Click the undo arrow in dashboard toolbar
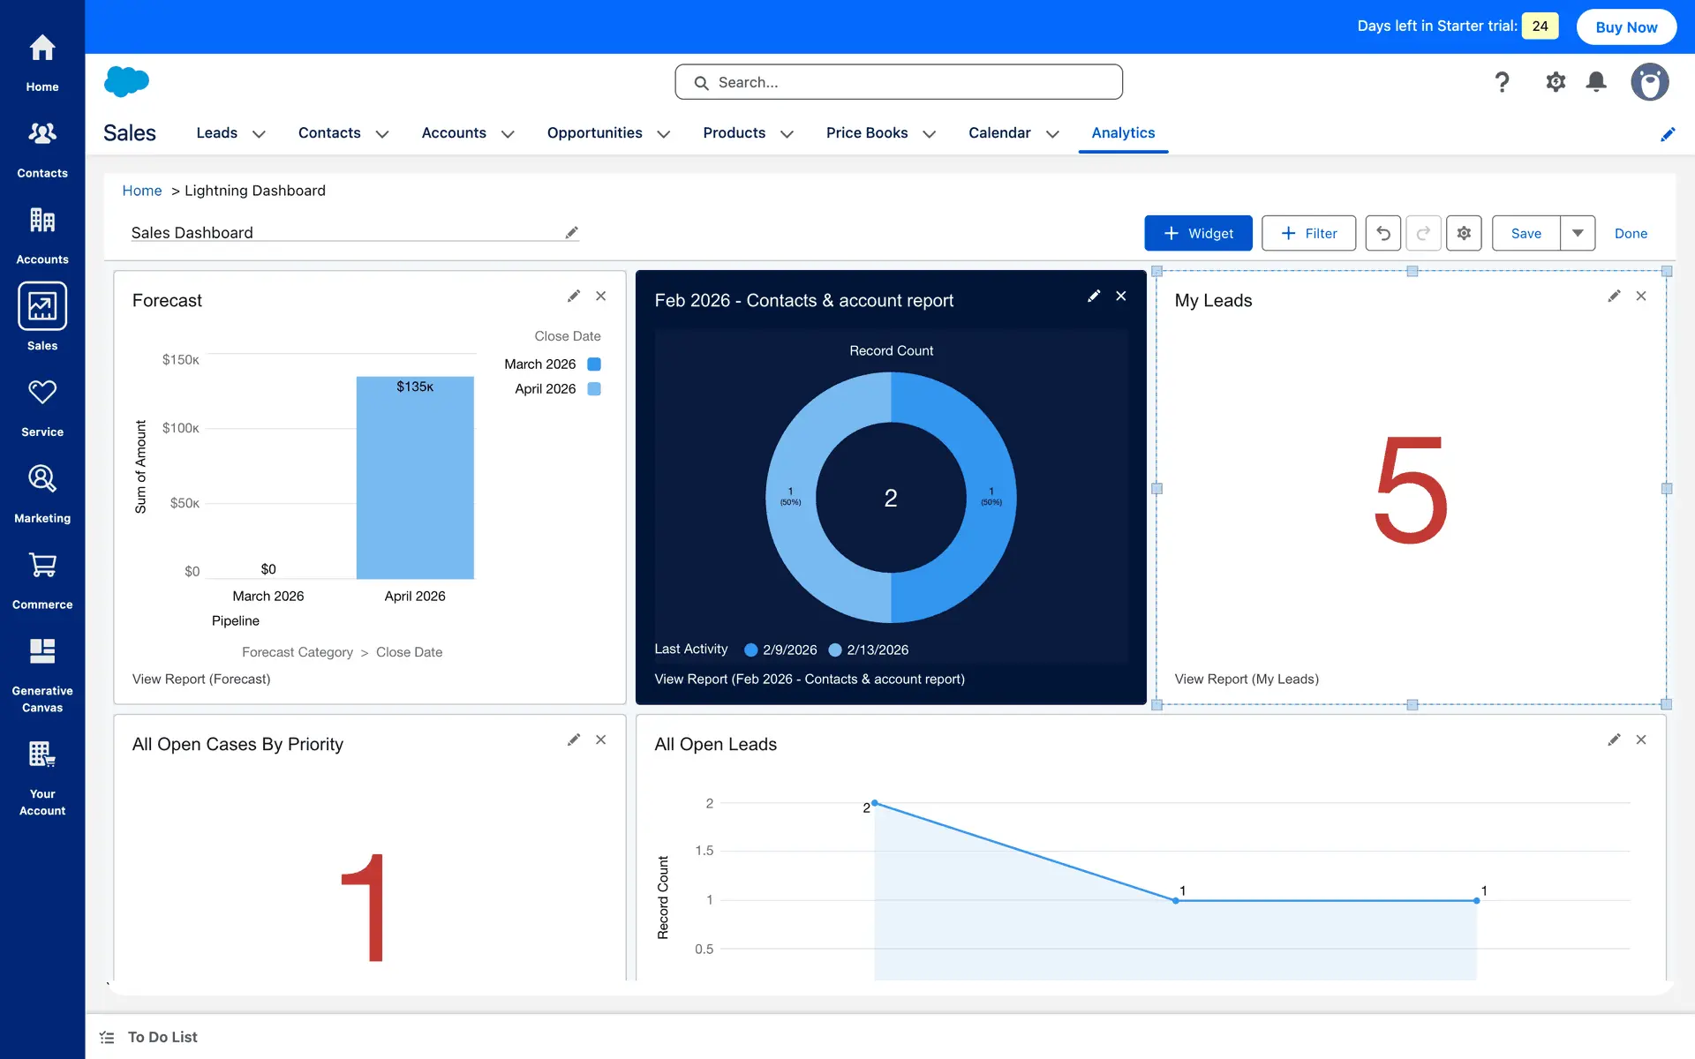This screenshot has height=1059, width=1695. point(1382,233)
